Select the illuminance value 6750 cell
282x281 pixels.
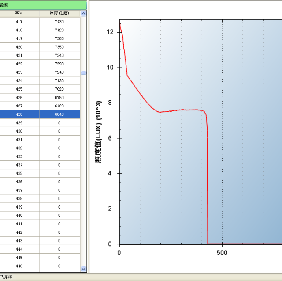coord(59,97)
